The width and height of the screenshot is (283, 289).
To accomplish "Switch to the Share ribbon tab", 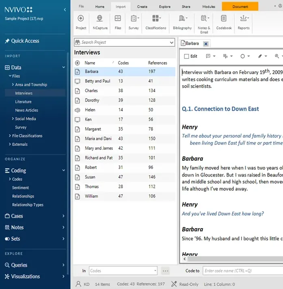I will 186,6.
